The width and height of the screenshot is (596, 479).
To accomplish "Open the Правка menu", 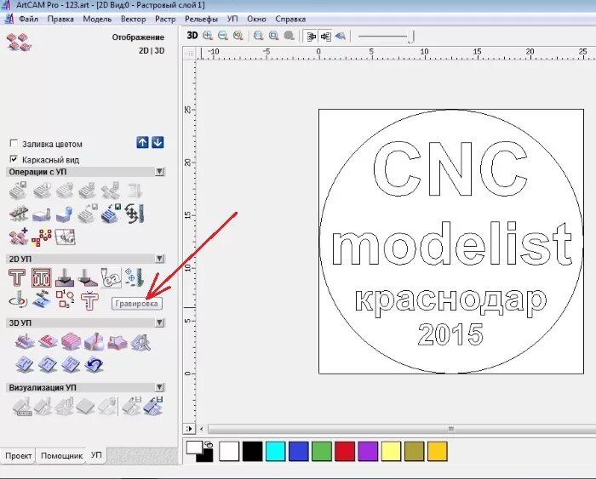I will pyautogui.click(x=60, y=19).
